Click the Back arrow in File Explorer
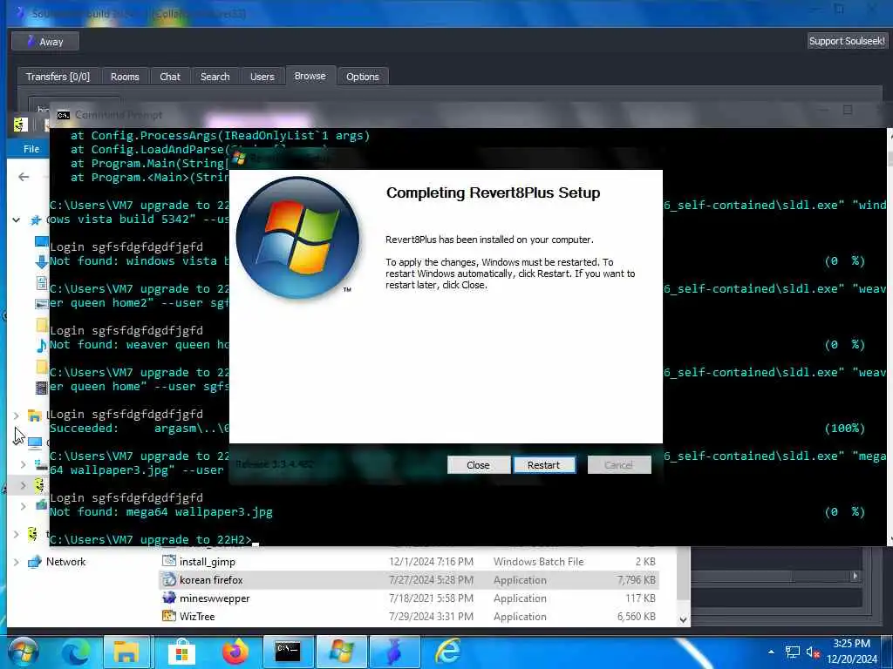 pos(24,177)
